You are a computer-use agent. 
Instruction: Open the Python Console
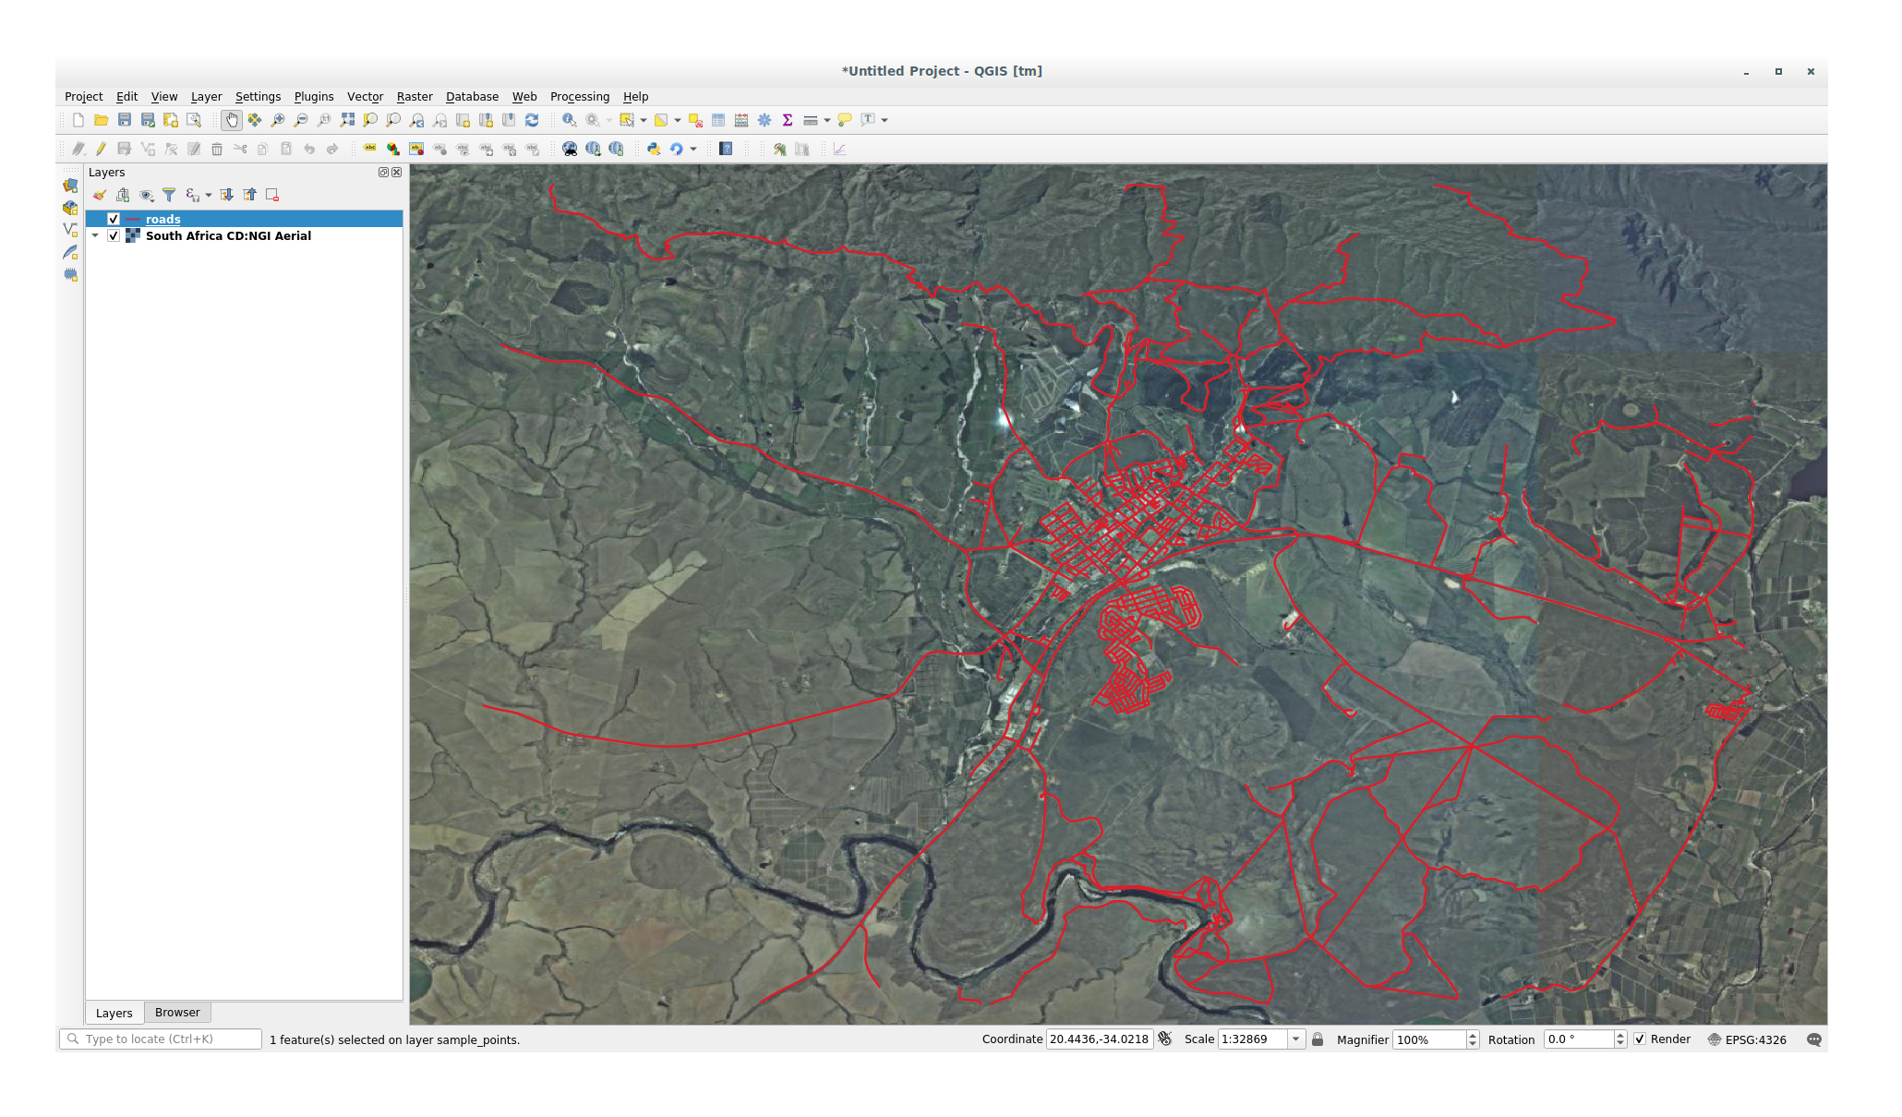pos(654,149)
